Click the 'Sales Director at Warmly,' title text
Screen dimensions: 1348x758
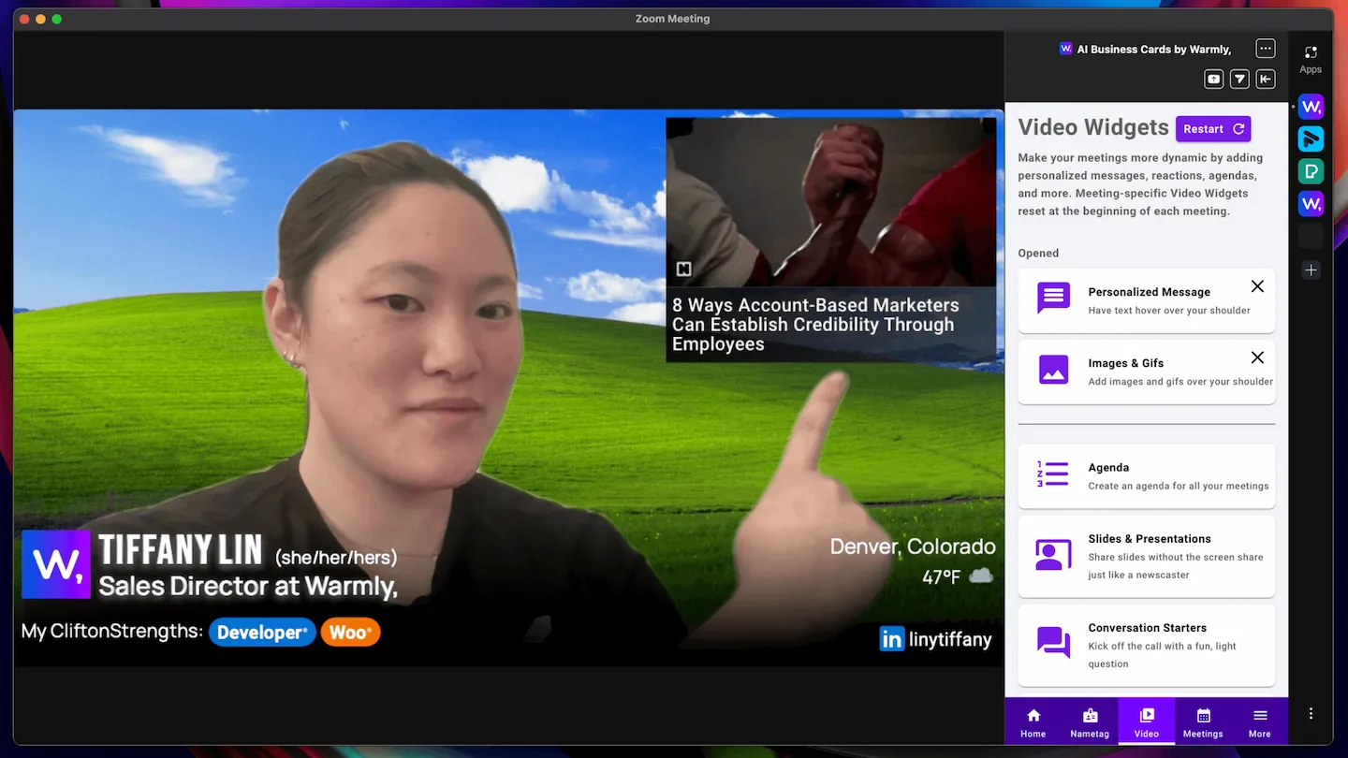click(248, 587)
